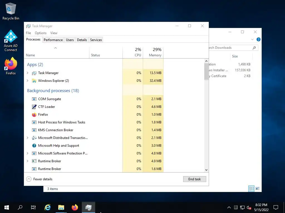This screenshot has width=285, height=213.
Task: Expand the Windows Explorer (2) row
Action: [28, 81]
